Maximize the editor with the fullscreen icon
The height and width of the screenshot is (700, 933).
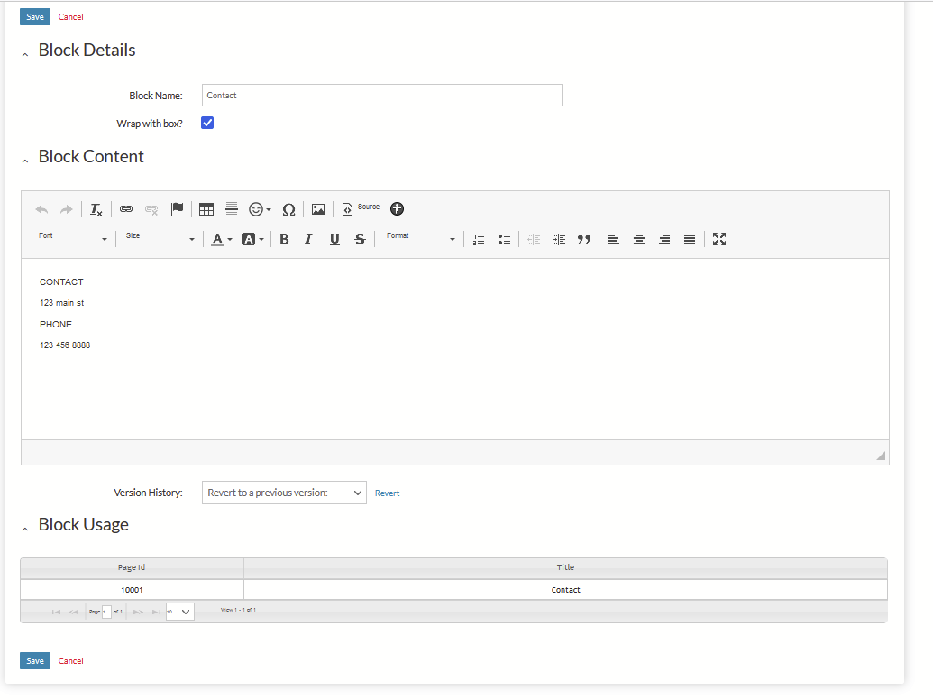719,239
